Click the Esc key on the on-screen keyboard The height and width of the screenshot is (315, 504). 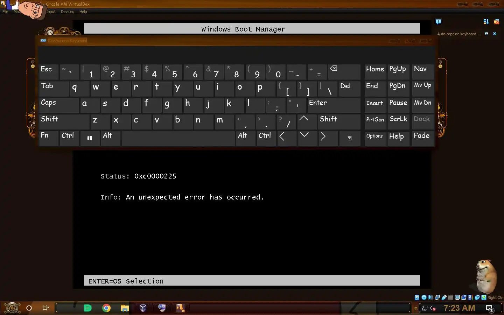(49, 72)
